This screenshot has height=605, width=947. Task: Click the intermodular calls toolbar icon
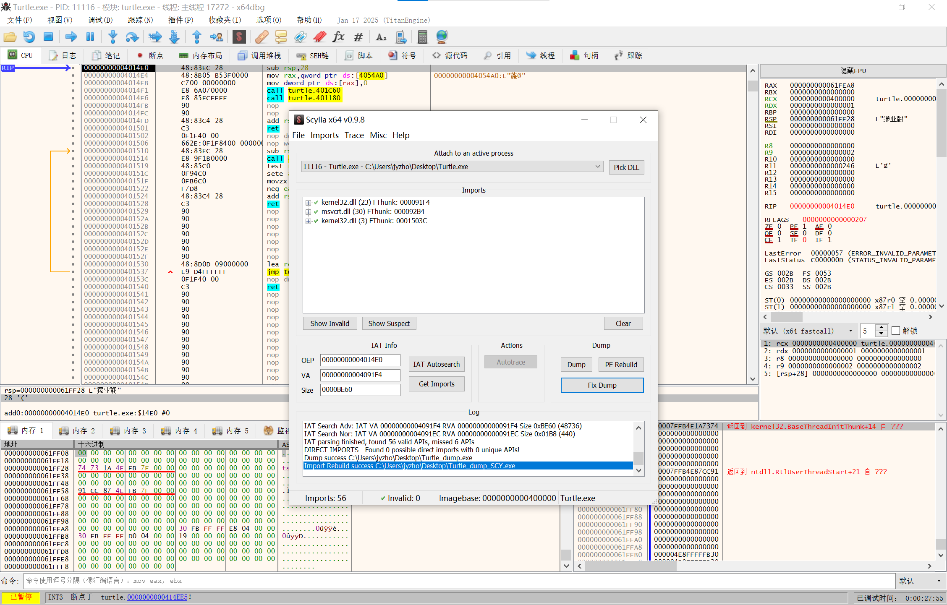coord(401,37)
